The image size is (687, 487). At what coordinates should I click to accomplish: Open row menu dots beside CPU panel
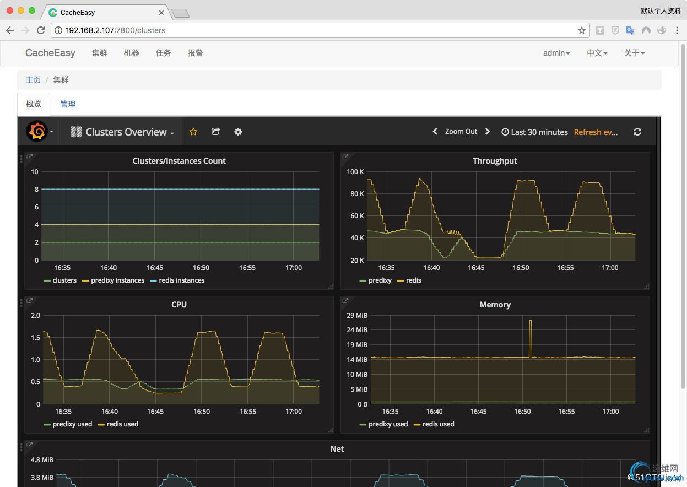pyautogui.click(x=21, y=303)
